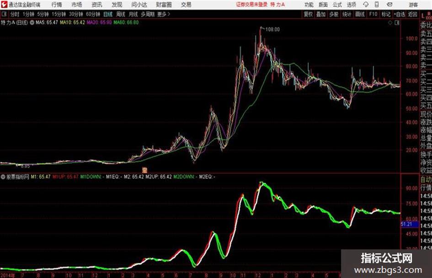
Task: Select the 日线 daily period tab
Action: (108, 14)
